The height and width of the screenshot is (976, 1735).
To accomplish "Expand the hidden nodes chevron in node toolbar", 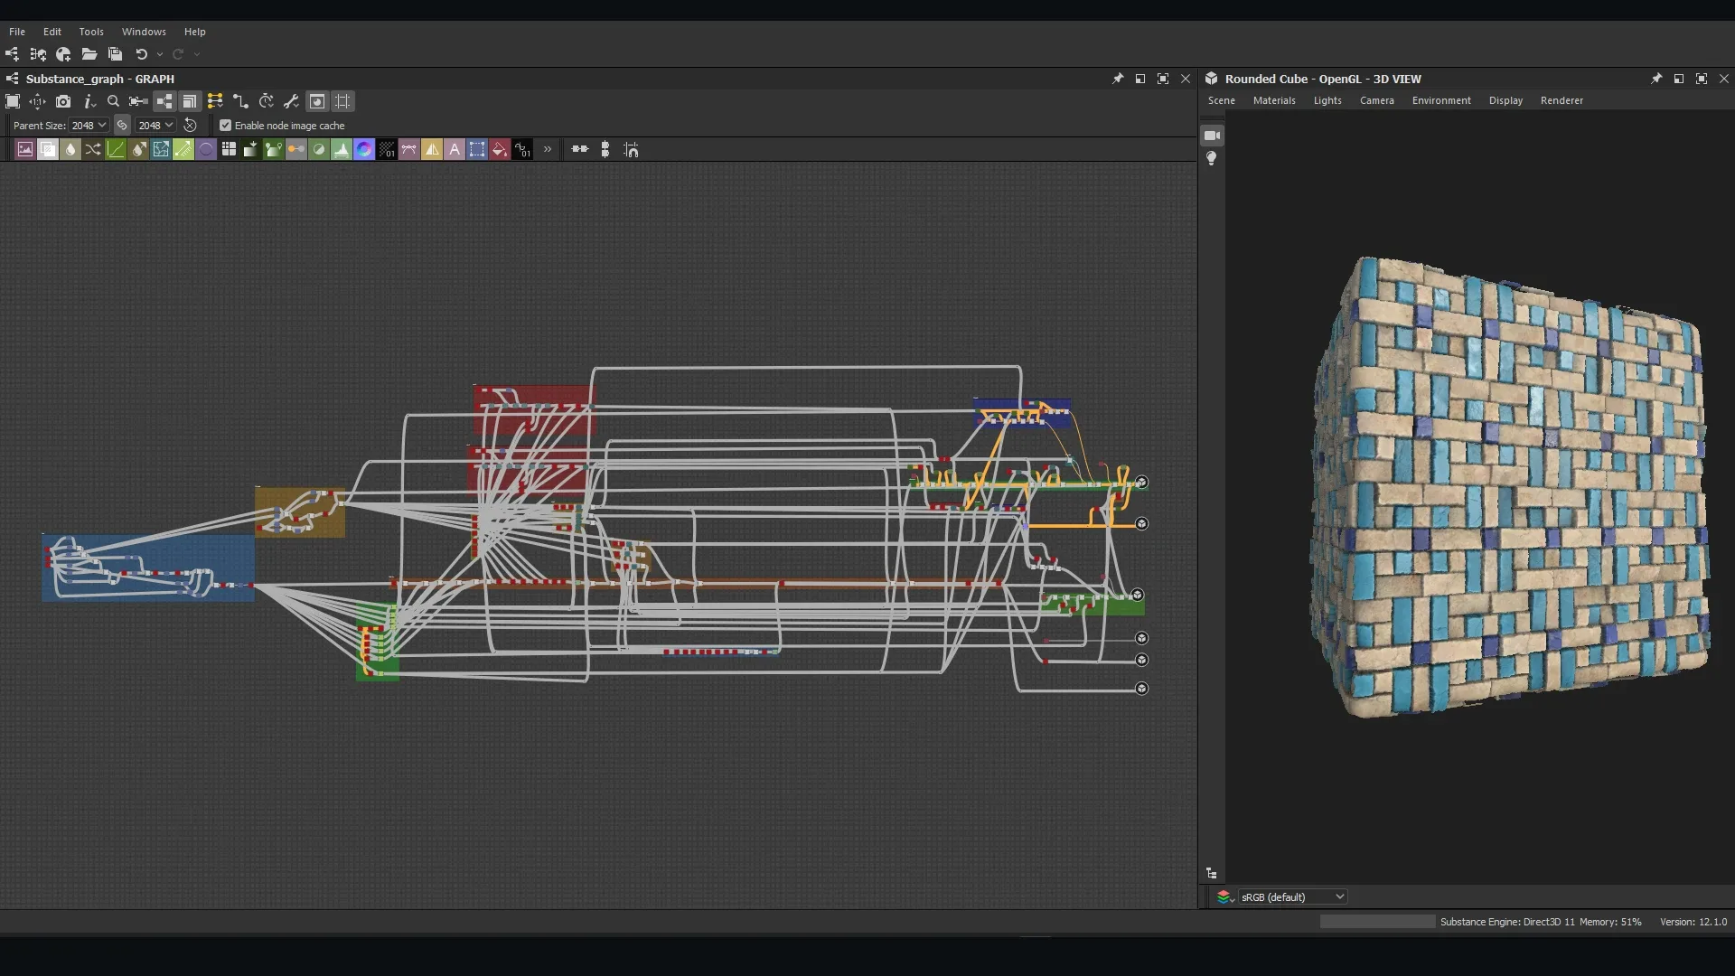I will click(548, 149).
